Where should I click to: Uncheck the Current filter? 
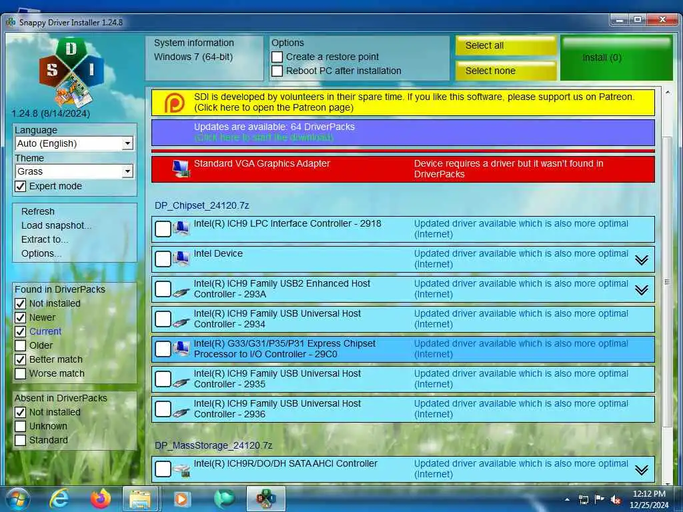point(20,331)
